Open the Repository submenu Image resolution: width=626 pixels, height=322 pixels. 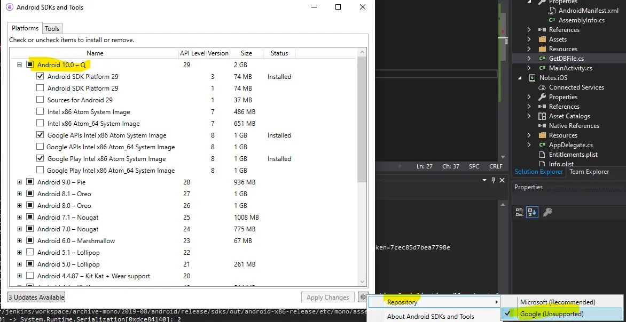click(x=434, y=302)
